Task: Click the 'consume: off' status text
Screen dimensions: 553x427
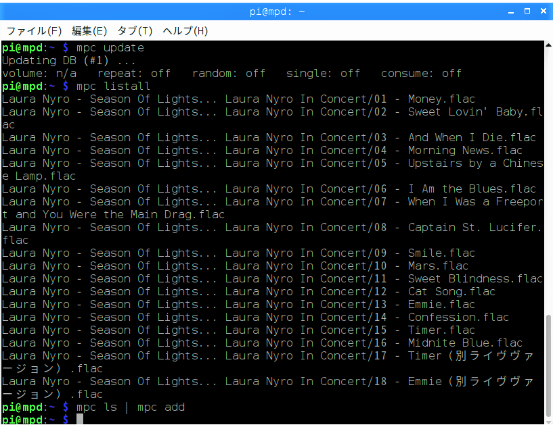Action: coord(422,73)
